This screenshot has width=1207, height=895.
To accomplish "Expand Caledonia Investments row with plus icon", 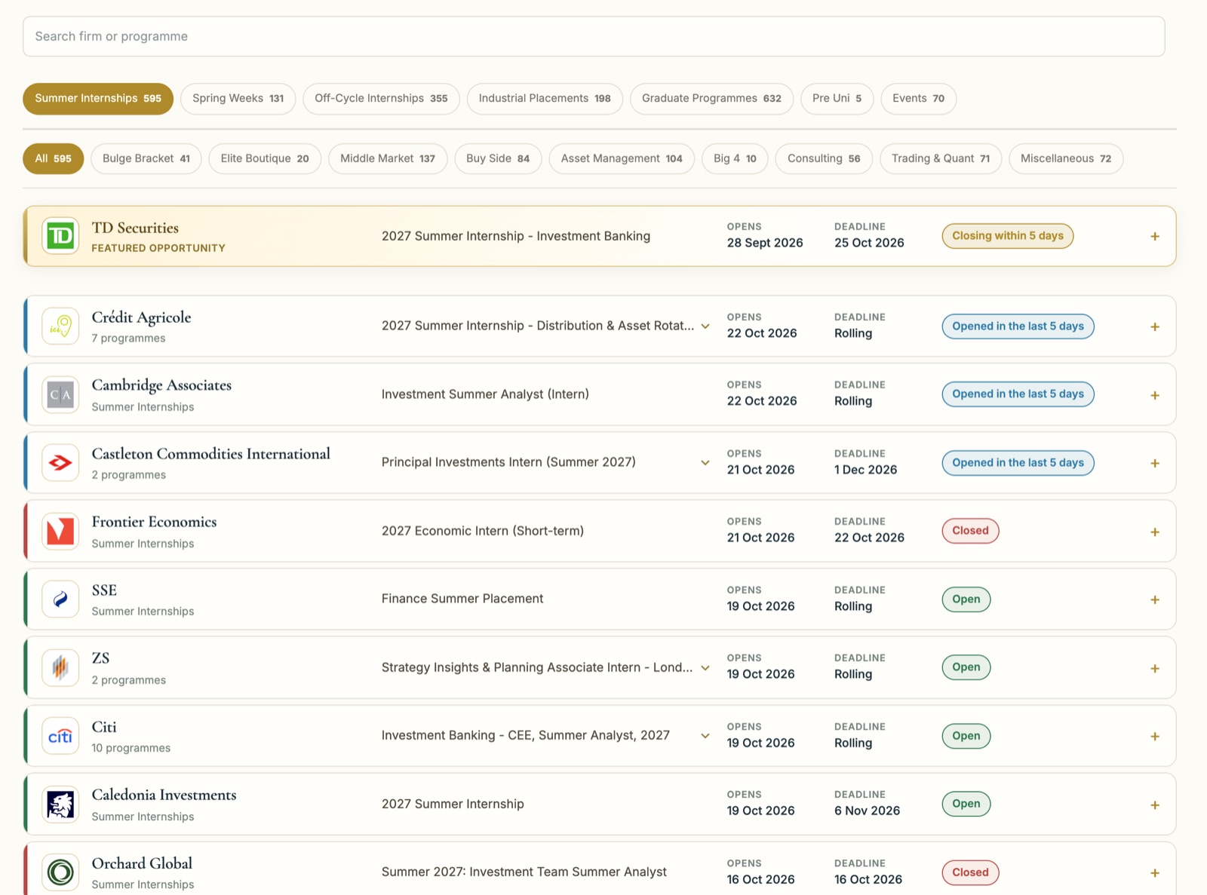I will (x=1155, y=805).
